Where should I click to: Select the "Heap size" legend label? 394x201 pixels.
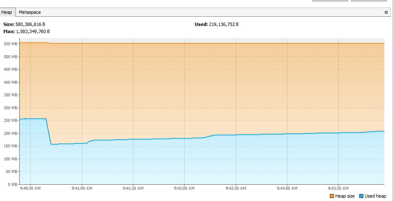(x=345, y=196)
